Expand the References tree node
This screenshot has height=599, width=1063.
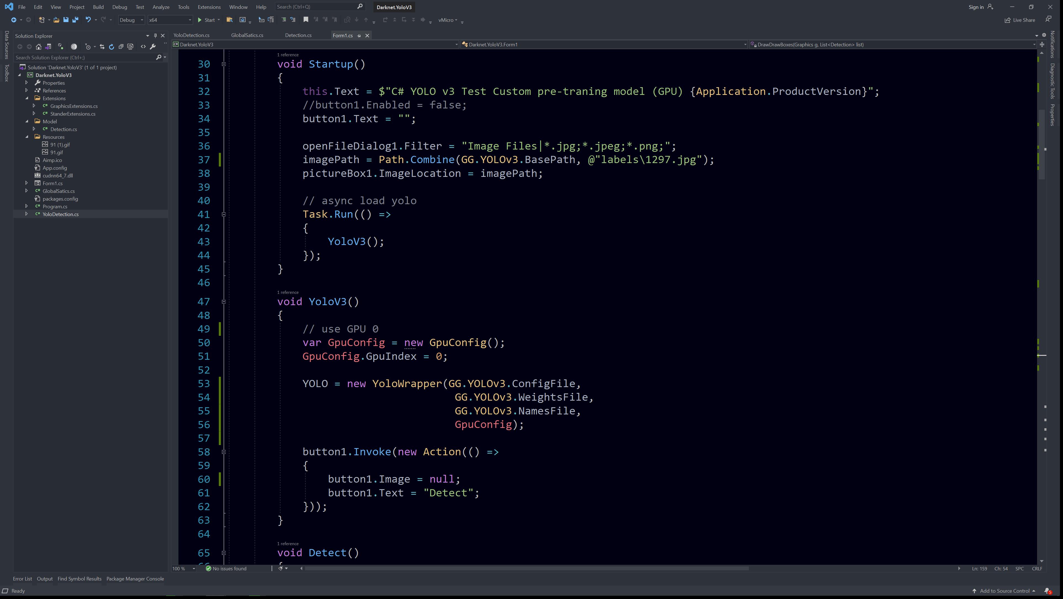tap(27, 90)
